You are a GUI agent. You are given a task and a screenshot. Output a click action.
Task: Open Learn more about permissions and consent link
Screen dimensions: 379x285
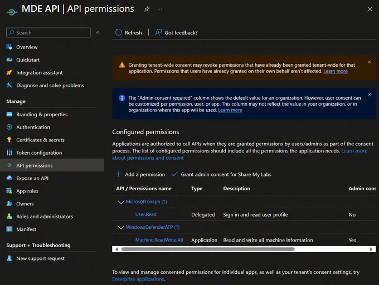[354, 151]
